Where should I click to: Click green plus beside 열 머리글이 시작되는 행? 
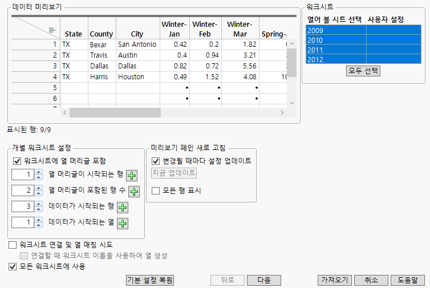click(x=132, y=176)
